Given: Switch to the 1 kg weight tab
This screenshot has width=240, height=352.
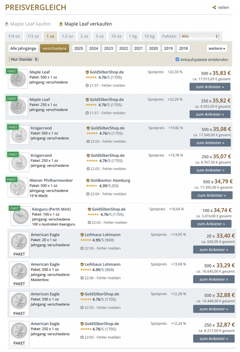Looking at the screenshot, I should pyautogui.click(x=133, y=36).
